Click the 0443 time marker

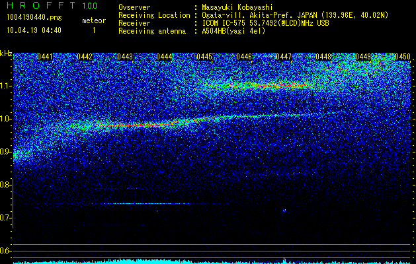(125, 57)
